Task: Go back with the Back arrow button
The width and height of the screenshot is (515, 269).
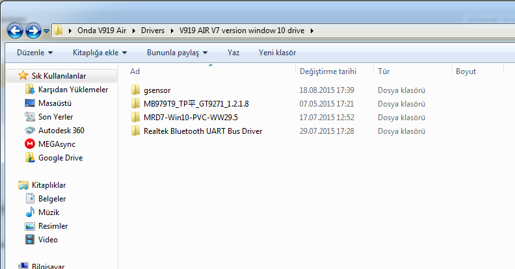Action: tap(15, 31)
